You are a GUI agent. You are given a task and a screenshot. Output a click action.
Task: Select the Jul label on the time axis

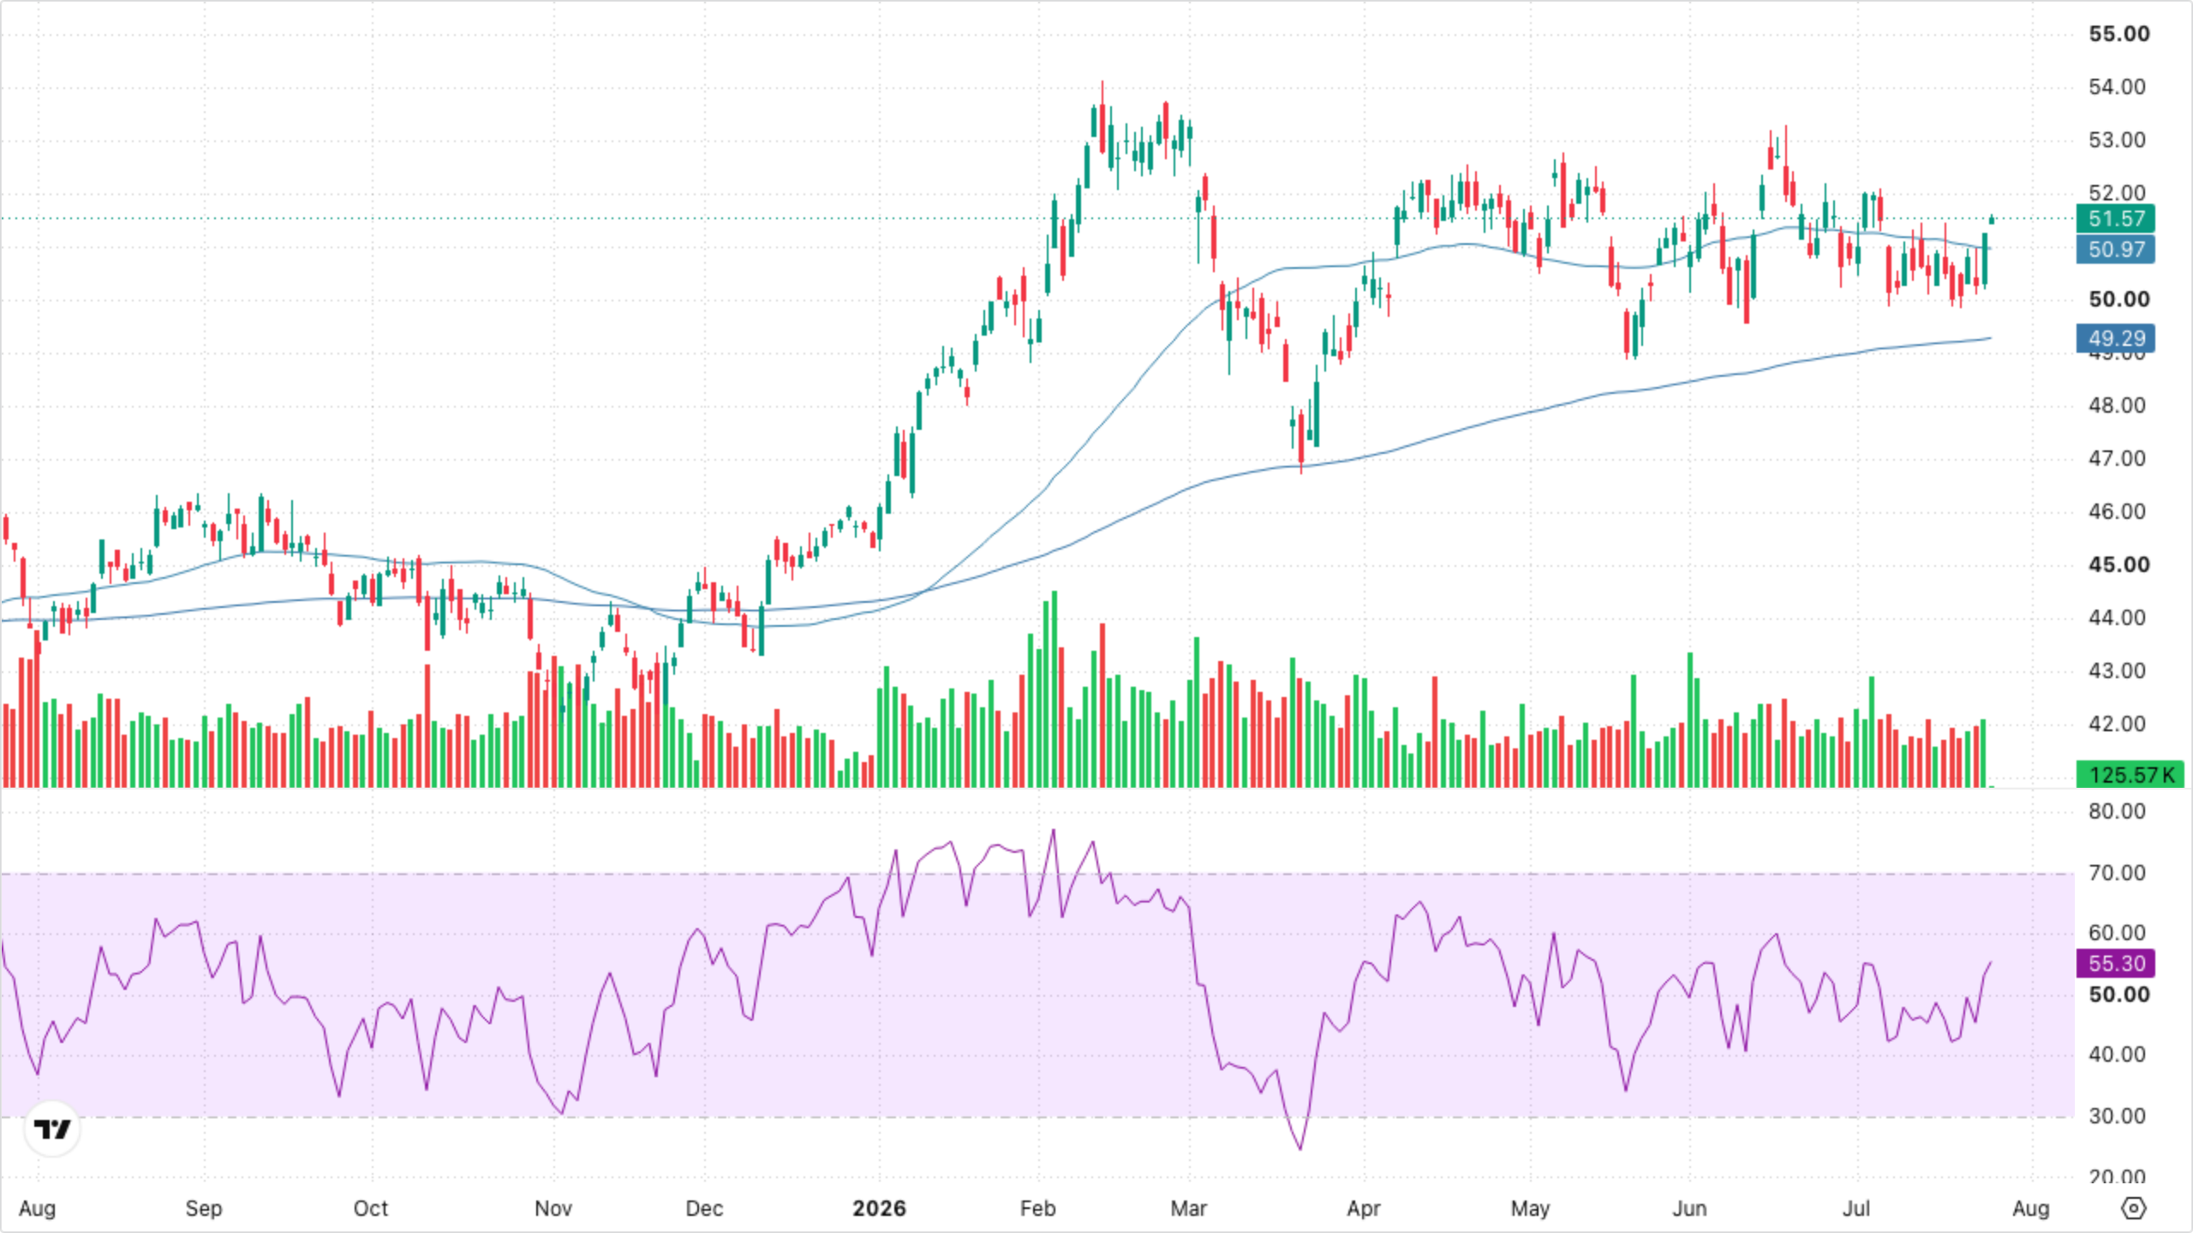tap(1856, 1208)
